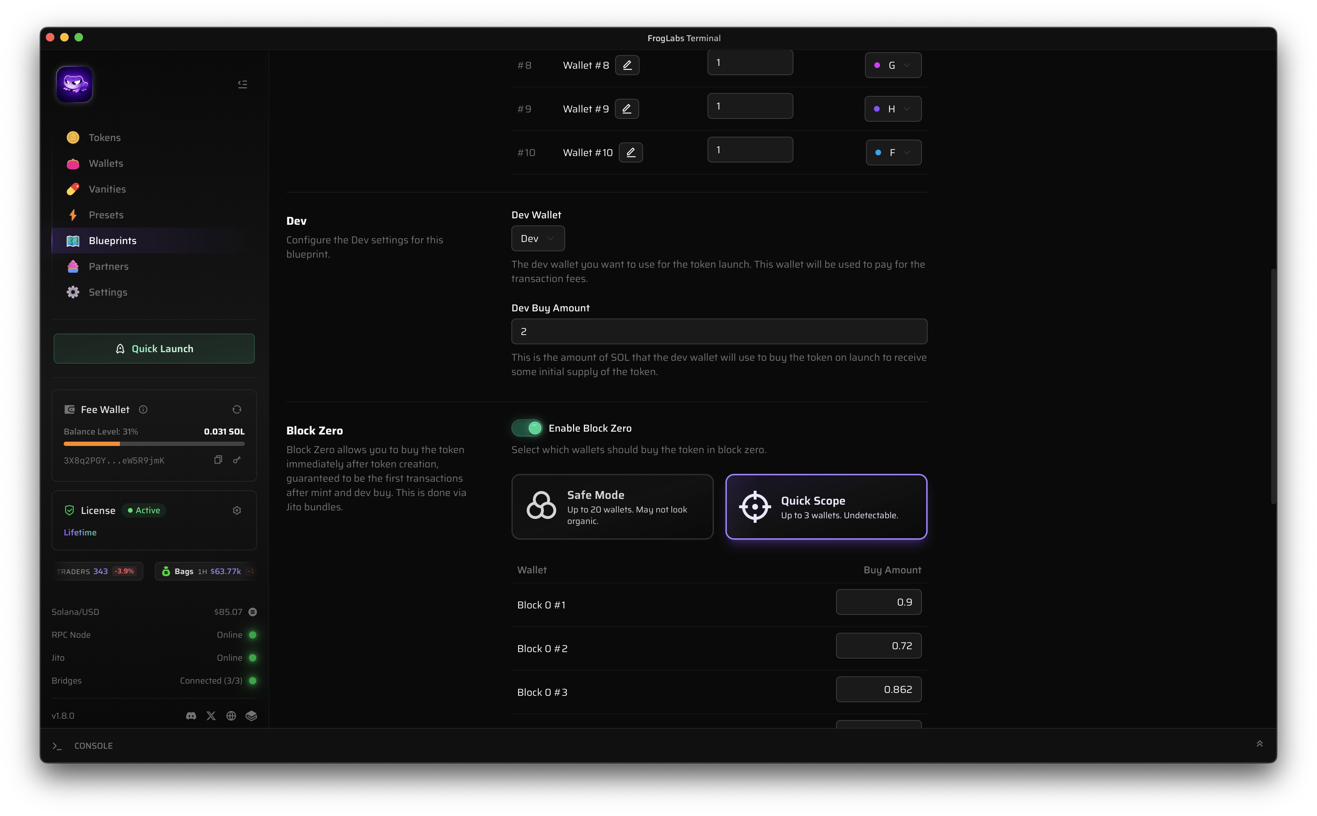Viewport: 1317px width, 816px height.
Task: Click the console prompt icon
Action: click(x=57, y=746)
